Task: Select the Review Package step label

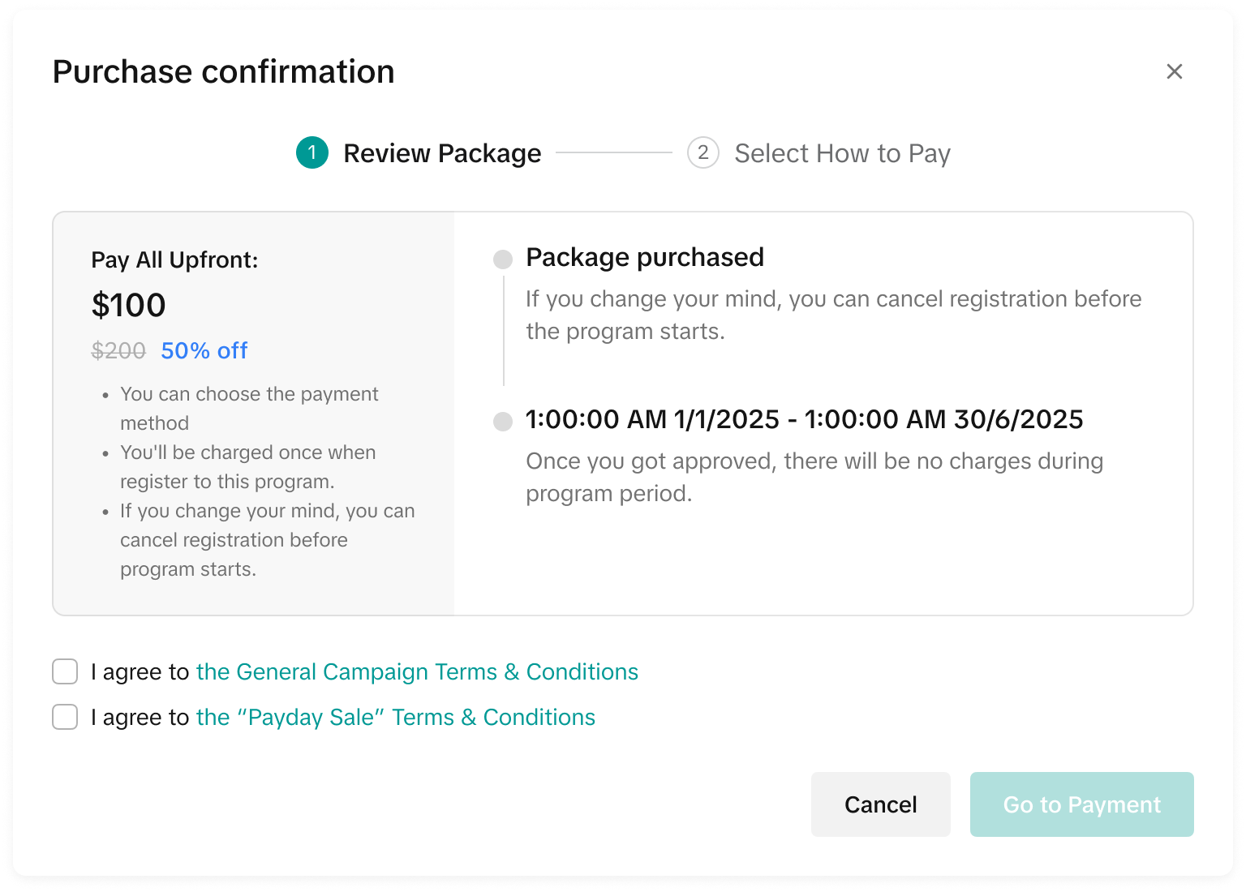Action: [x=442, y=153]
